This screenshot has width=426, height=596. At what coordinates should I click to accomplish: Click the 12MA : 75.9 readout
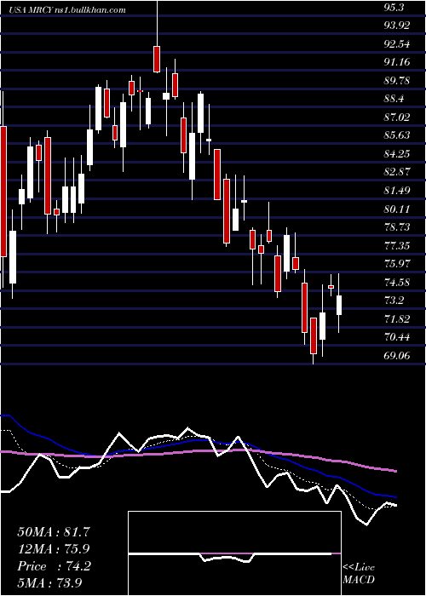pyautogui.click(x=53, y=549)
